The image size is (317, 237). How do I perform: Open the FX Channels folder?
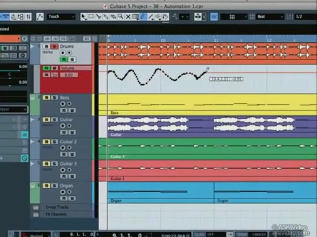coord(36,214)
